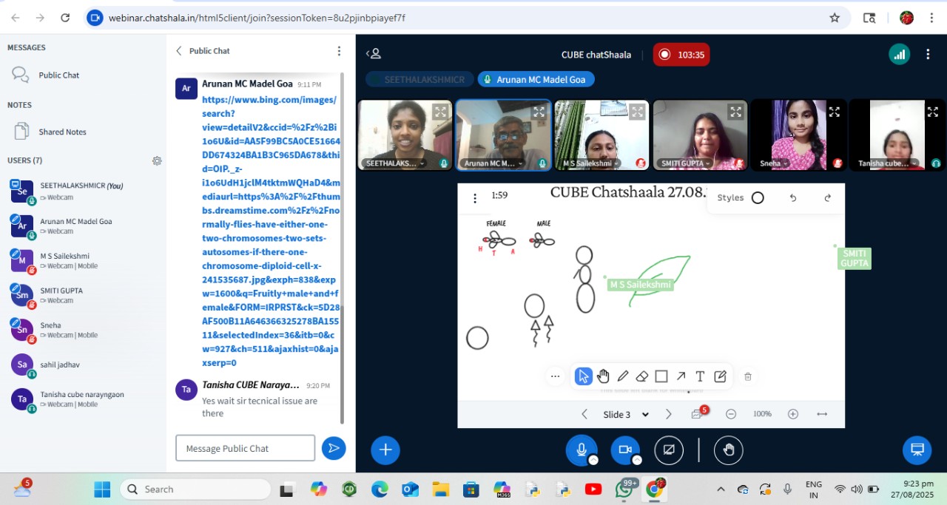Choose the Hand pan tool

[x=603, y=376]
